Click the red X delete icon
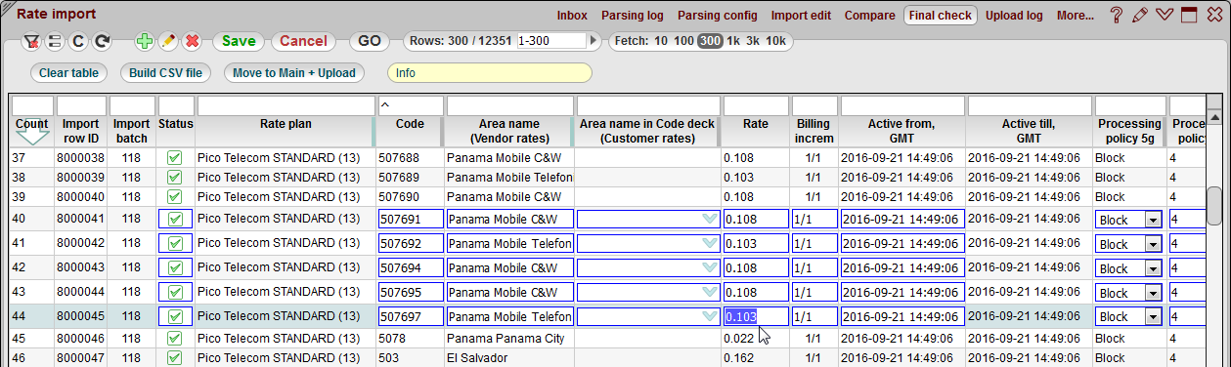Viewport: 1231px width, 367px height. click(192, 42)
